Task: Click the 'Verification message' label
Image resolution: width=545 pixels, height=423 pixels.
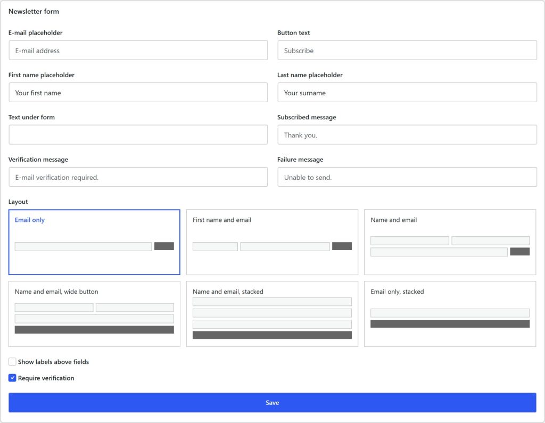Action: click(38, 160)
